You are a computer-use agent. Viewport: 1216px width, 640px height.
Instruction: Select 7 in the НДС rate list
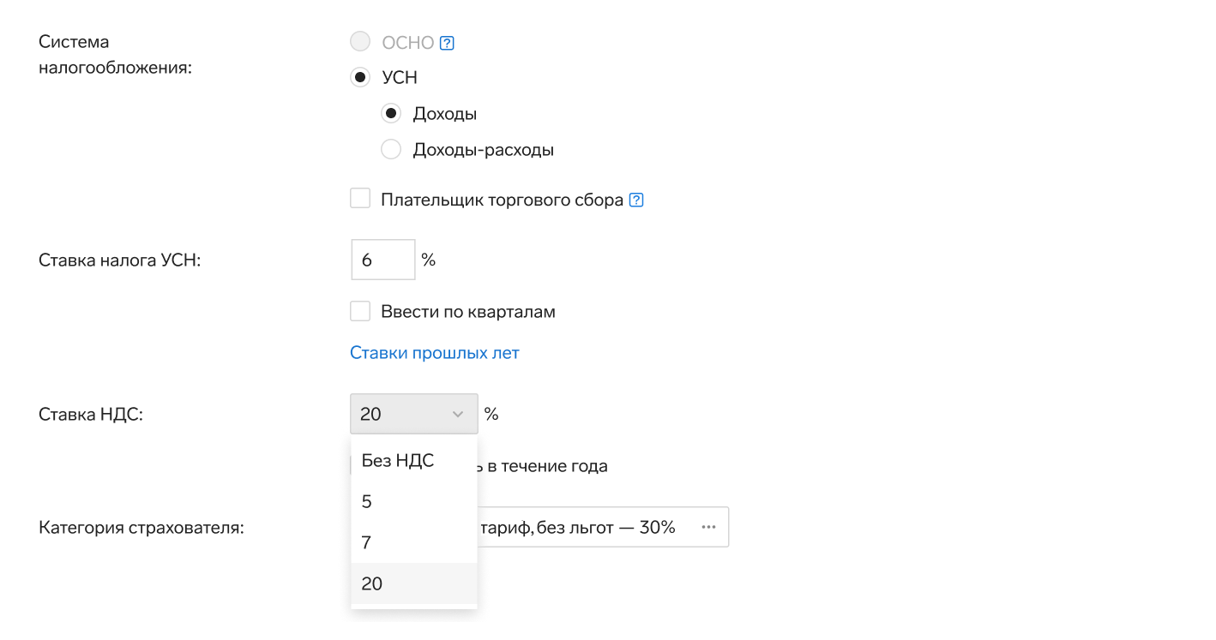[x=414, y=543]
